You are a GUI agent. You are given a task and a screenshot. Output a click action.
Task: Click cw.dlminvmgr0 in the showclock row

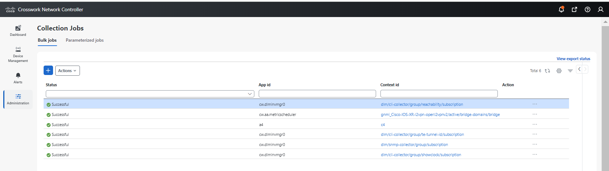(x=272, y=155)
